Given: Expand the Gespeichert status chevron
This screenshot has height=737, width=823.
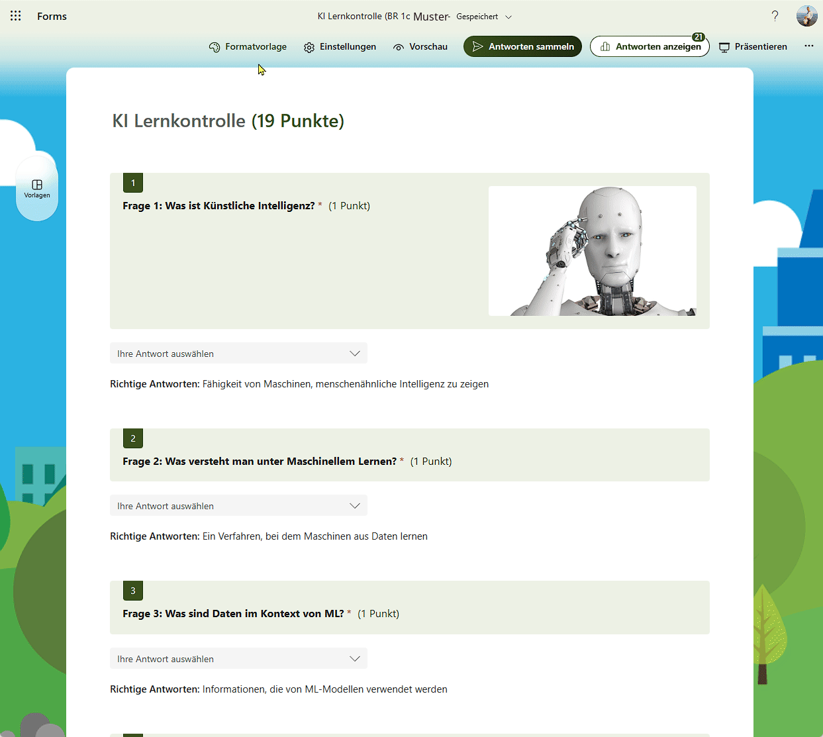Looking at the screenshot, I should 508,17.
